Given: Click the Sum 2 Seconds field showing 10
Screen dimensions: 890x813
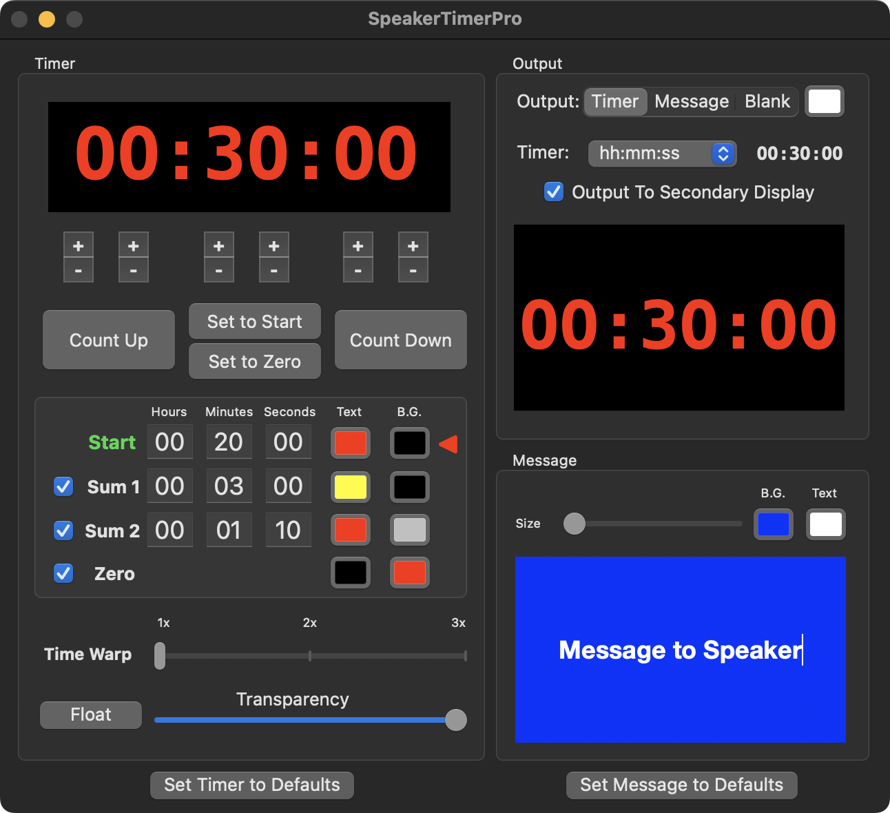Looking at the screenshot, I should (x=288, y=530).
